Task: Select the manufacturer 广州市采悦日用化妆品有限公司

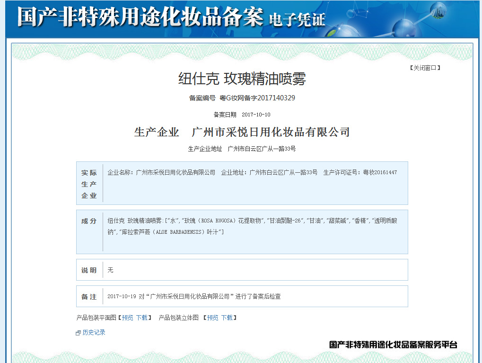Action: 270,132
